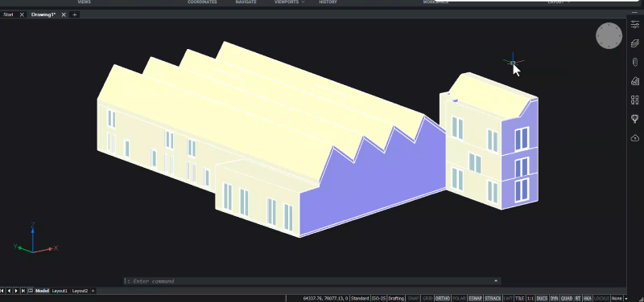The width and height of the screenshot is (644, 302).
Task: Open ISO-25 dimension style selector
Action: (x=378, y=298)
